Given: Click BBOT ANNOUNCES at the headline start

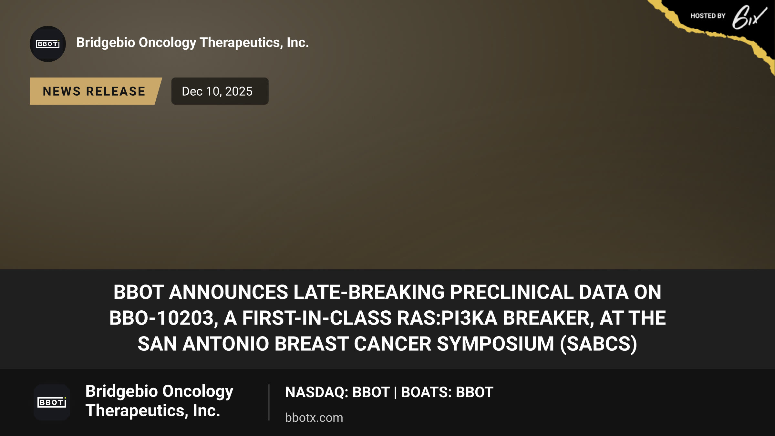Looking at the screenshot, I should pyautogui.click(x=201, y=292).
